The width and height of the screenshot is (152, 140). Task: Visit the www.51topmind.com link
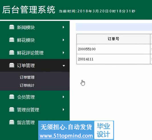click(66, 136)
